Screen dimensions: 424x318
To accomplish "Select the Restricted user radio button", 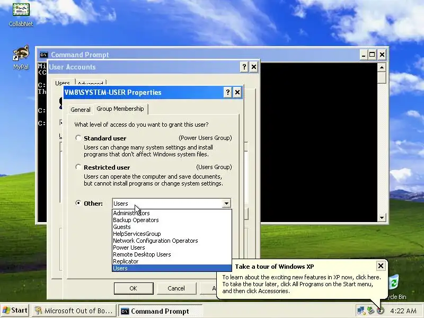I will [x=78, y=167].
